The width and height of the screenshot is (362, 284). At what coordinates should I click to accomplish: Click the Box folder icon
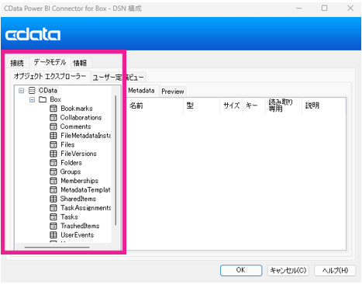click(43, 99)
